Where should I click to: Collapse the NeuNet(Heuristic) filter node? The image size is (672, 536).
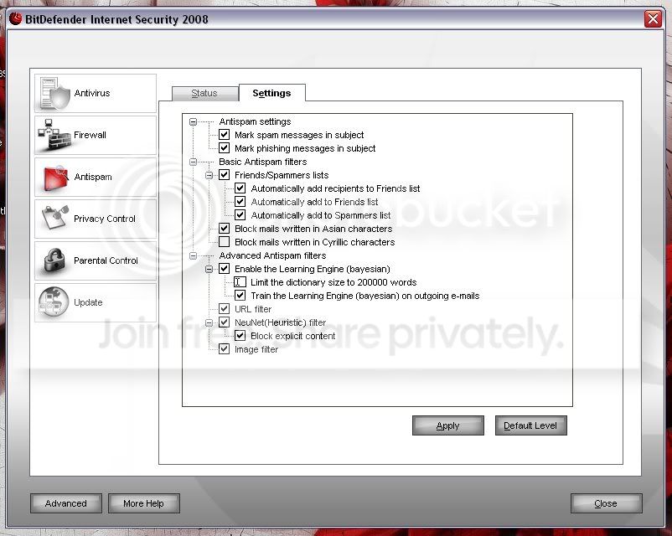pos(209,322)
